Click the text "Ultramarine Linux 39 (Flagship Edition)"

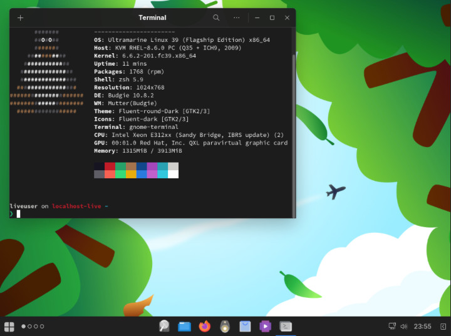tap(176, 40)
